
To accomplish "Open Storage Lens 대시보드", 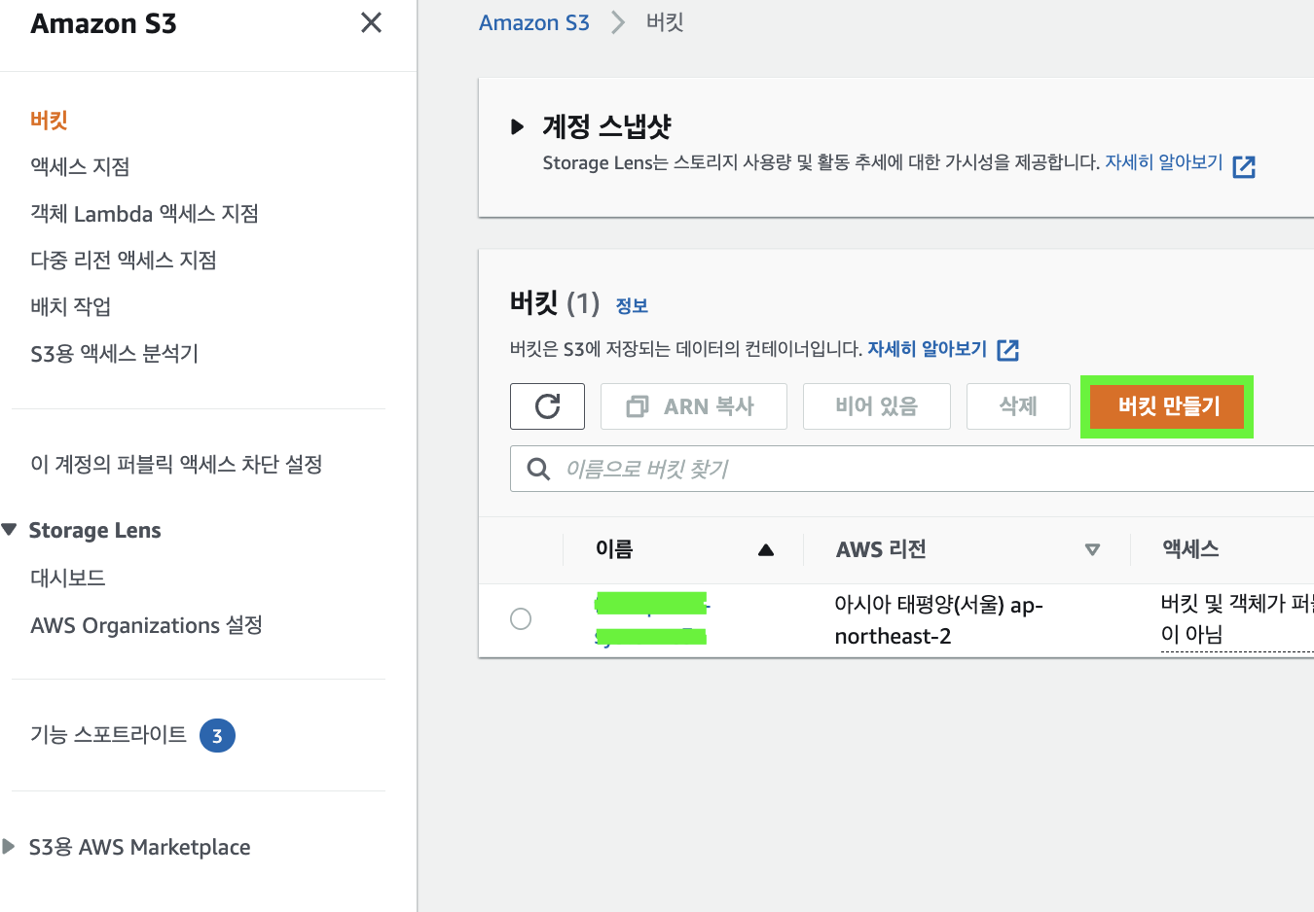I will (x=67, y=578).
